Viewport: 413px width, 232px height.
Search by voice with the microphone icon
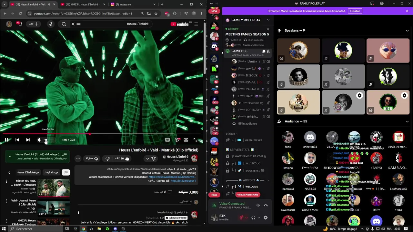point(51,24)
